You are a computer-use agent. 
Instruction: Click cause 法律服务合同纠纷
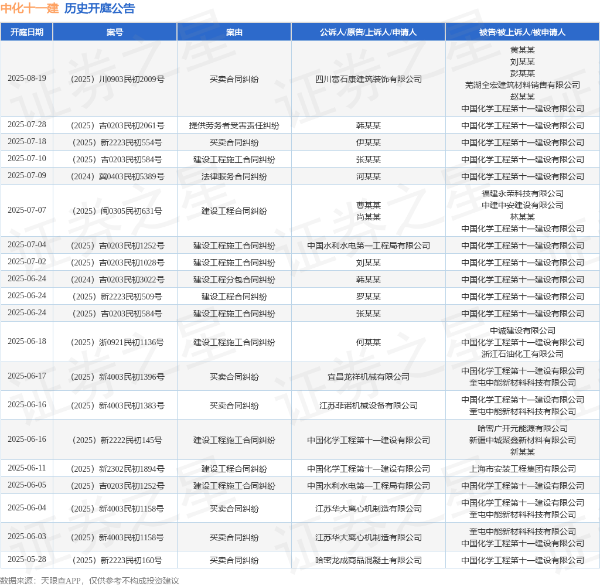[234, 176]
